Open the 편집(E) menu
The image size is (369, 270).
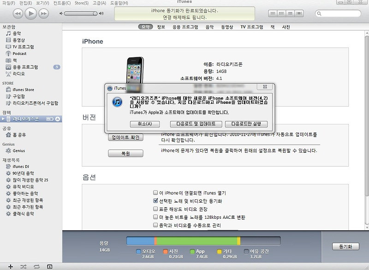(25, 3)
